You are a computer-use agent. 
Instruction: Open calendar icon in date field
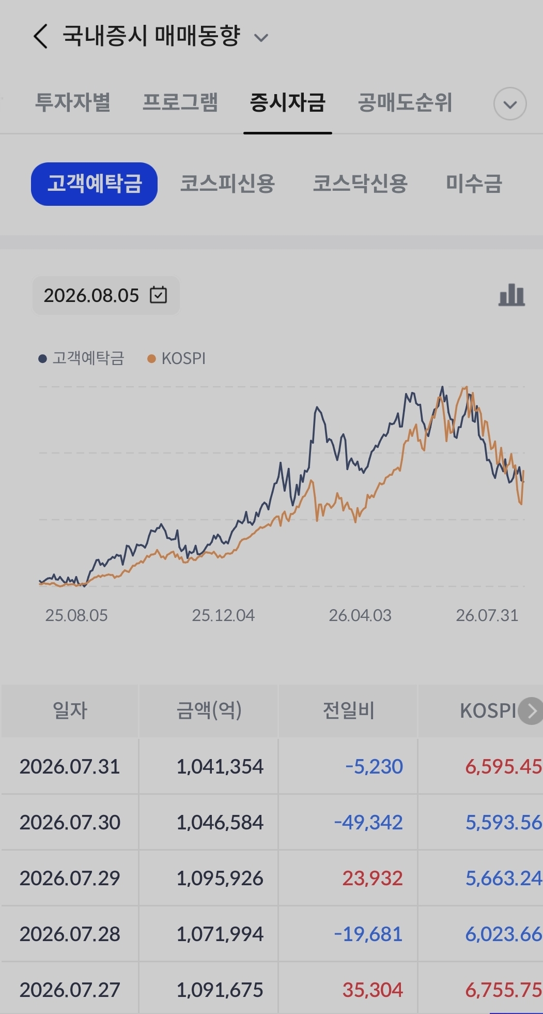tap(158, 295)
